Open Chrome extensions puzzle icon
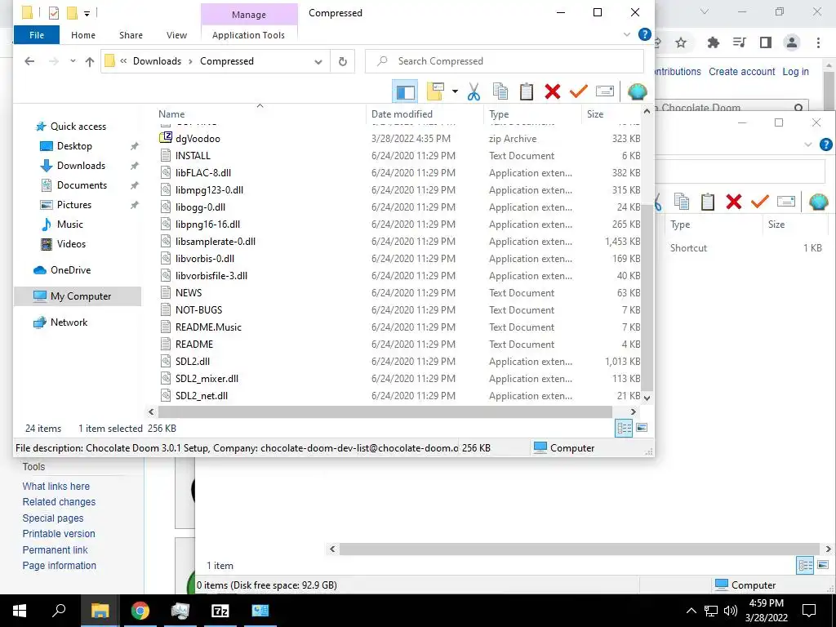 pos(713,42)
